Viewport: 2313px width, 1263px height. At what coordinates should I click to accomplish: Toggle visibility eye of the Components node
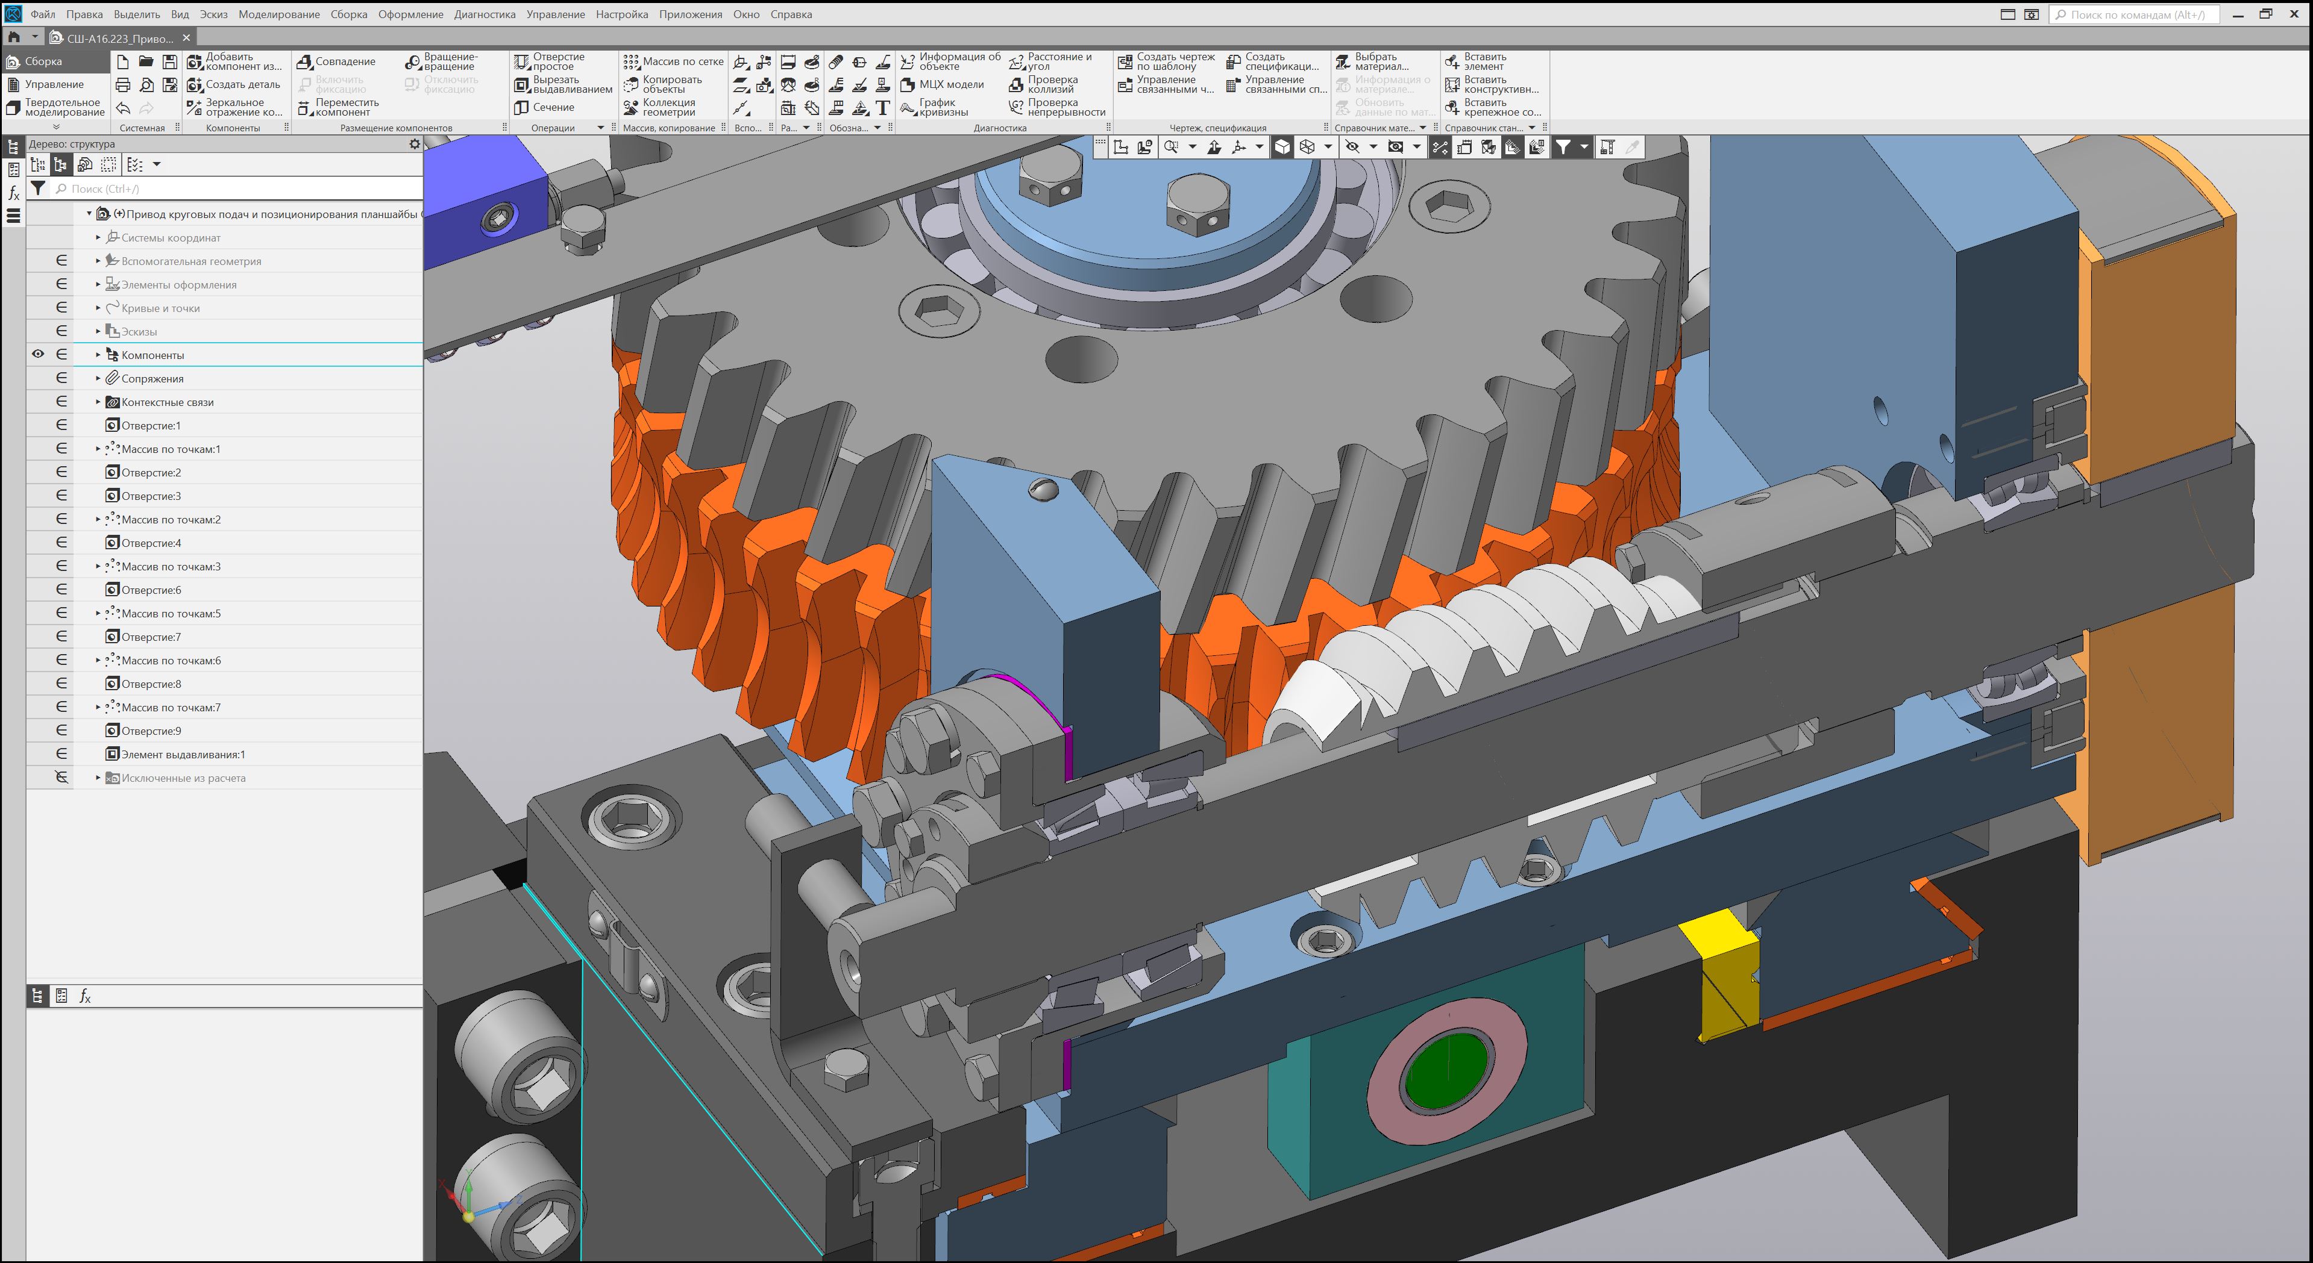38,355
